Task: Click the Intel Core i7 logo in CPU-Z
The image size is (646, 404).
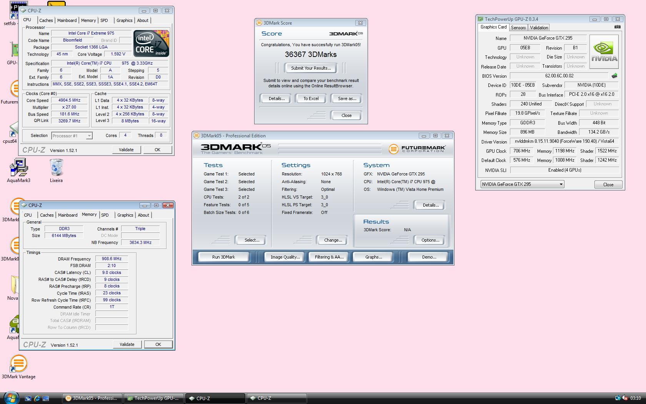Action: coord(151,43)
